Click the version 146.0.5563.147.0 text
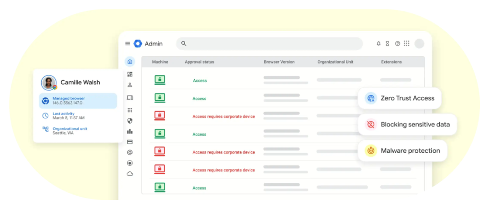Screen dimensions: 490x210 pos(67,103)
